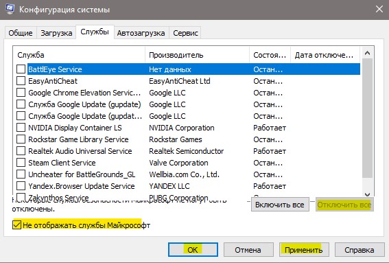
Task: Click the Применить button
Action: (304, 249)
